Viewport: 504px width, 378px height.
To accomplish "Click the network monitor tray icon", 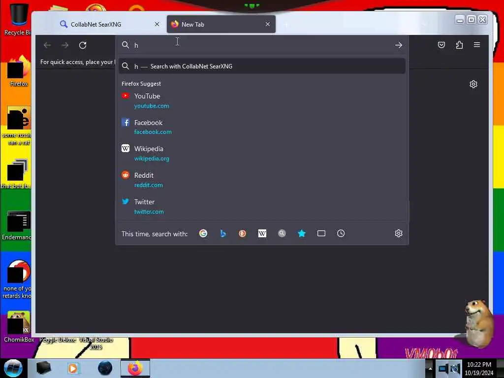I will [x=443, y=368].
